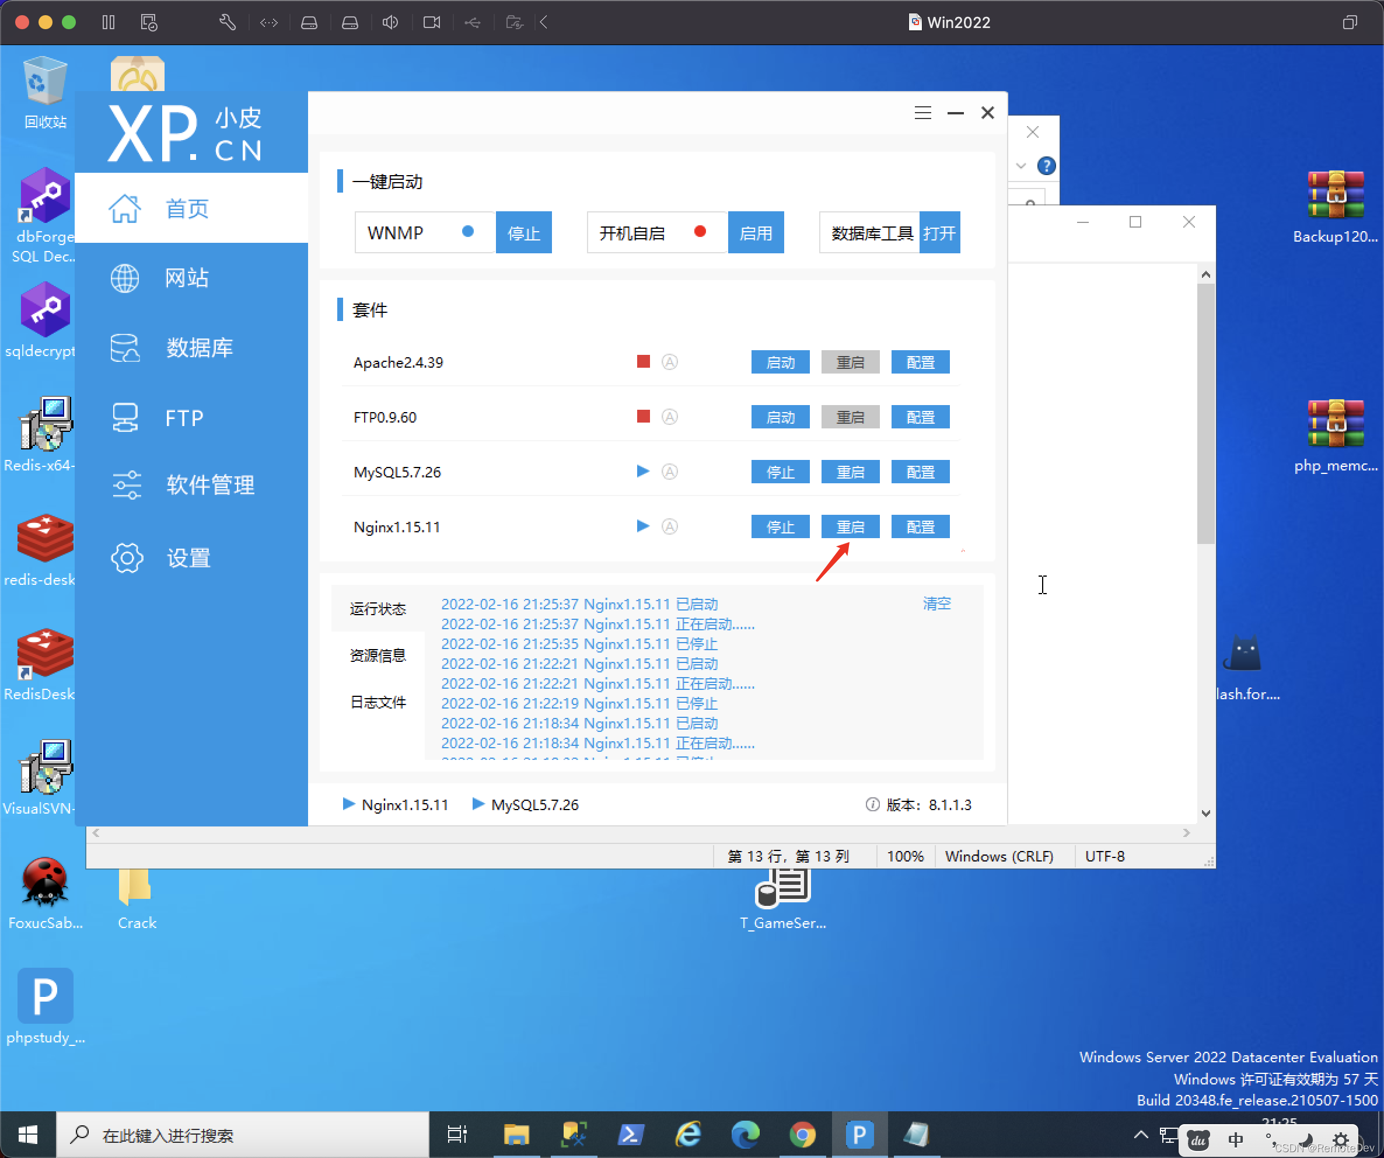Select the Crack folder on desktop
Image resolution: width=1384 pixels, height=1158 pixels.
[137, 899]
